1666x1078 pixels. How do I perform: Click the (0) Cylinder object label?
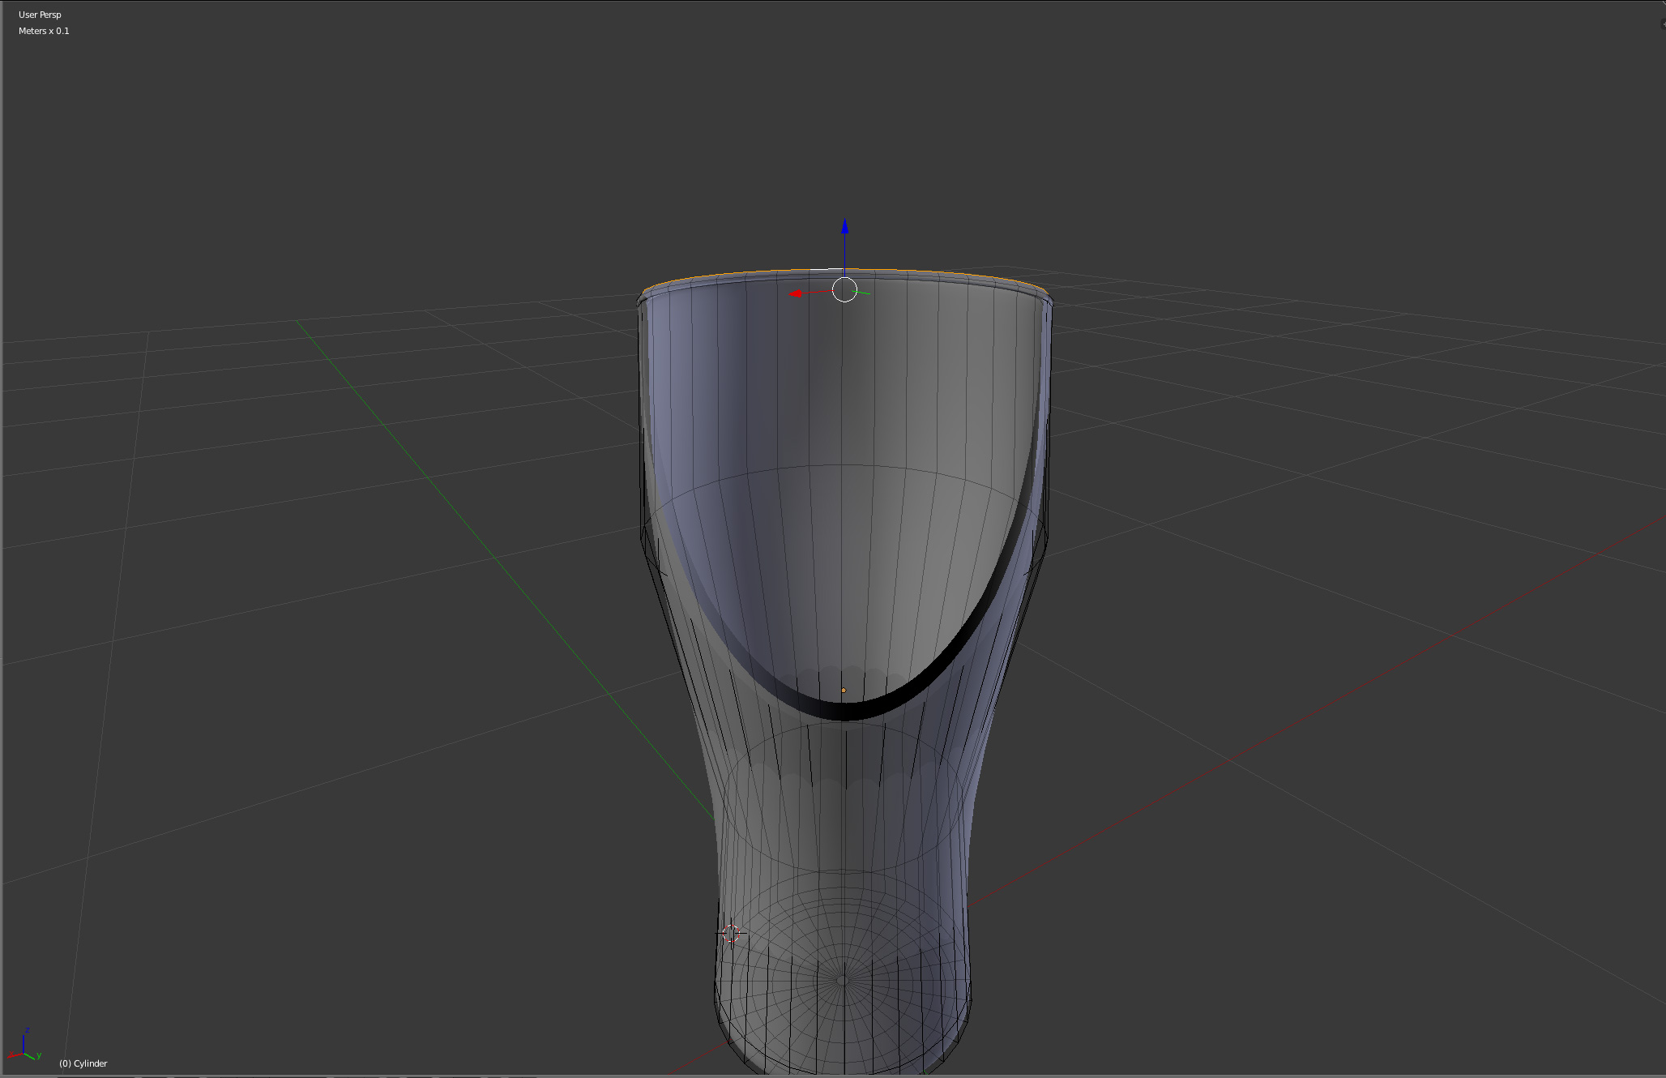(x=83, y=1063)
